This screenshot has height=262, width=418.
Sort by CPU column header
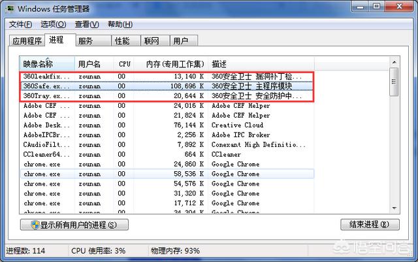[124, 64]
